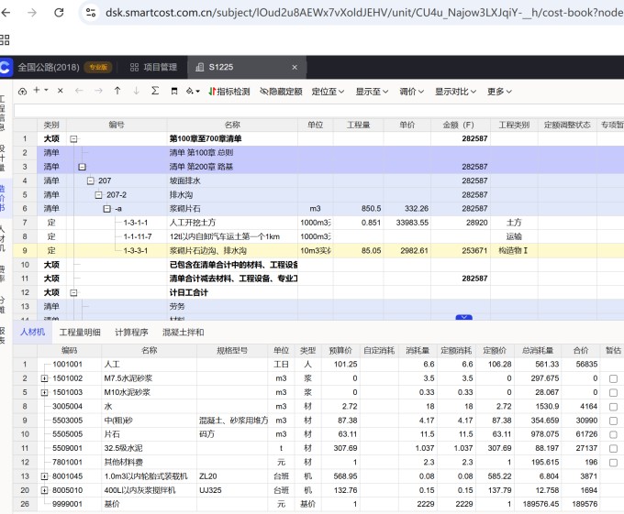This screenshot has height=514, width=624.
Task: Switch to the 工程量明细 tab
Action: coord(80,332)
